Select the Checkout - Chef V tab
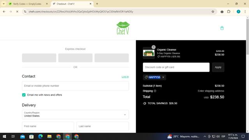Screen dimensions: 249x140 [x=65, y=4]
